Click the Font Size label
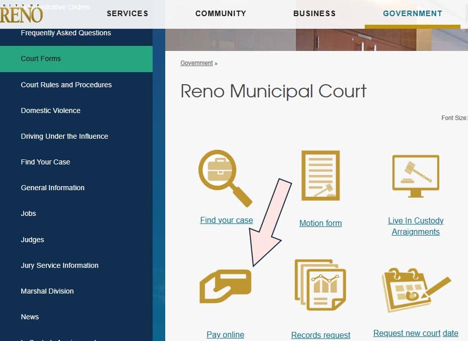 [454, 118]
